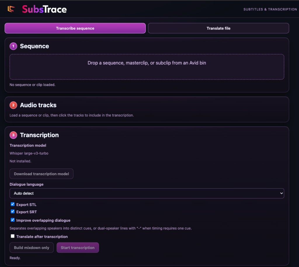Click the Sequence section heading
Screen dimensions: 299x267
pyautogui.click(x=34, y=46)
